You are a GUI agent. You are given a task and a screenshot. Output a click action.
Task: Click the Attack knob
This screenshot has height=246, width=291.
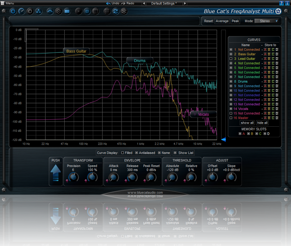114,177
